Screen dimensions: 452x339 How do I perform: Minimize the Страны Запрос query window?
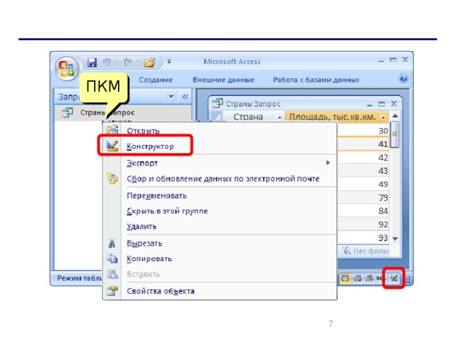click(370, 105)
